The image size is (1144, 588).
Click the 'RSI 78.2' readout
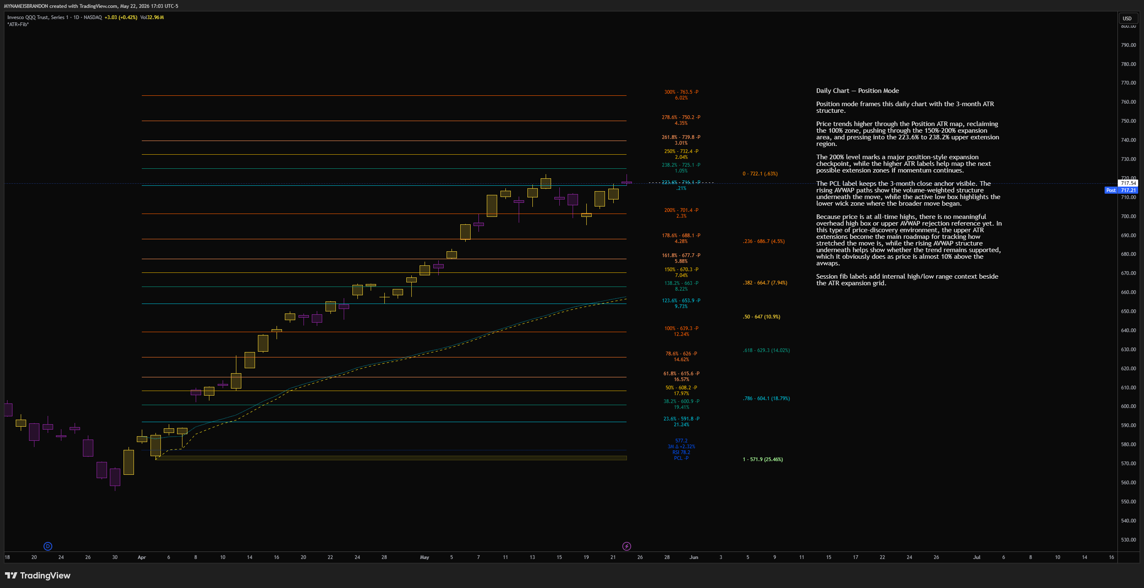pyautogui.click(x=681, y=452)
